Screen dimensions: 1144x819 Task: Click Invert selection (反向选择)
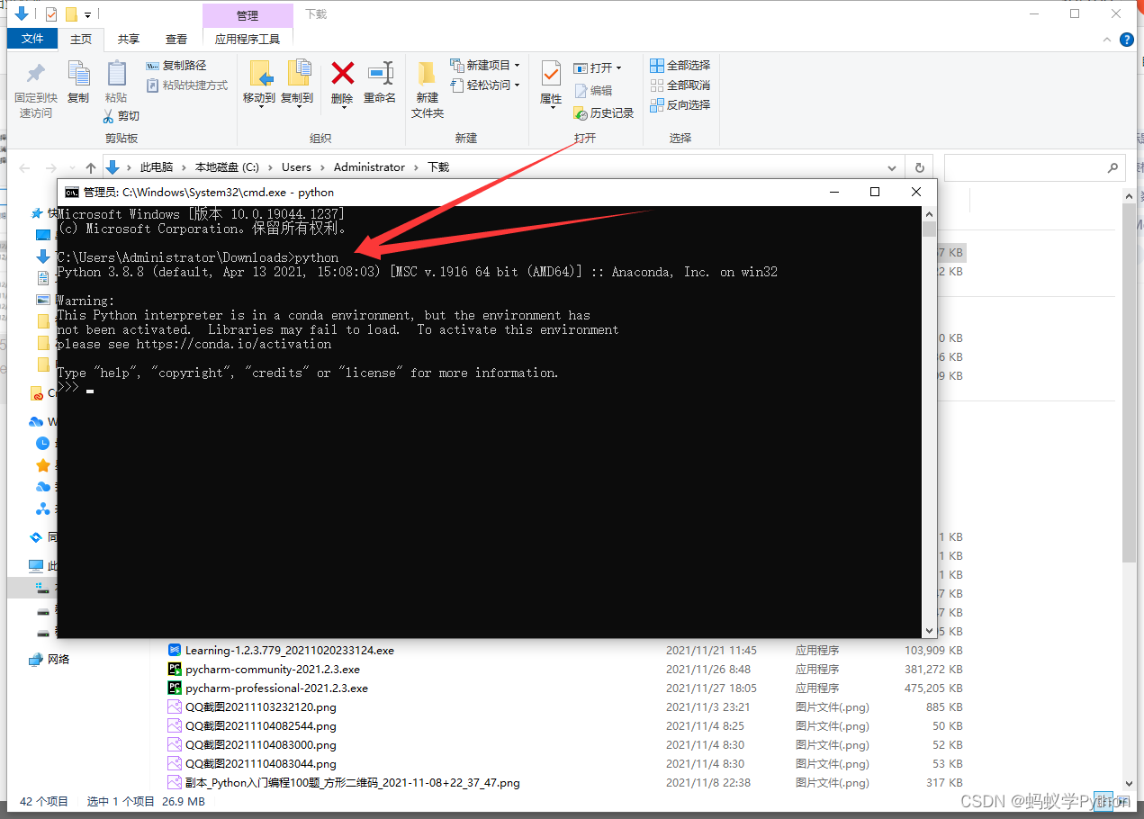coord(680,105)
